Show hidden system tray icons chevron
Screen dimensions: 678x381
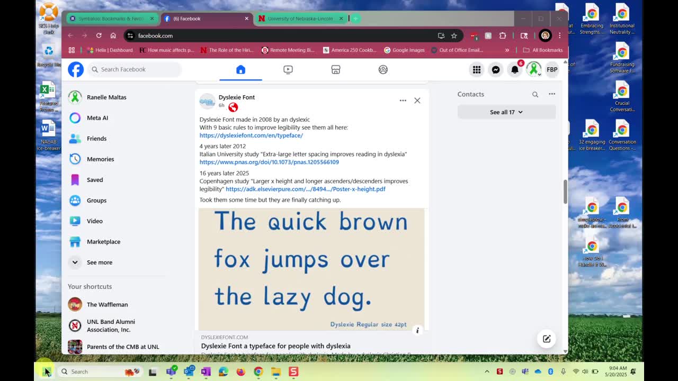(x=487, y=371)
